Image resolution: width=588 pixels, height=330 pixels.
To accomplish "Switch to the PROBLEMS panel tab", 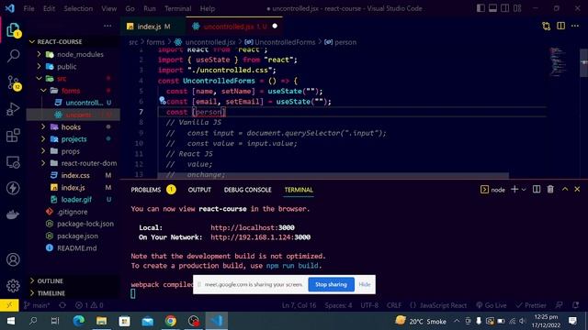I will point(145,190).
